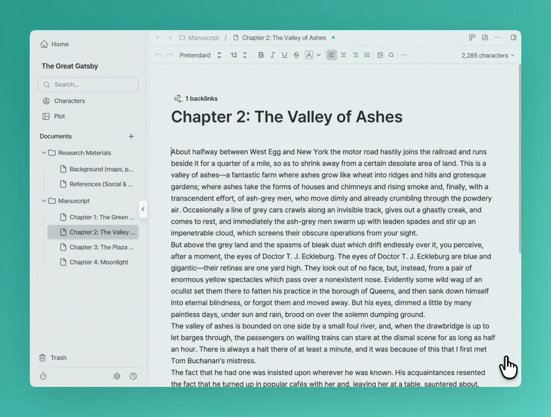Click the document icon in breadcrumb
The width and height of the screenshot is (551, 417).
(x=236, y=37)
